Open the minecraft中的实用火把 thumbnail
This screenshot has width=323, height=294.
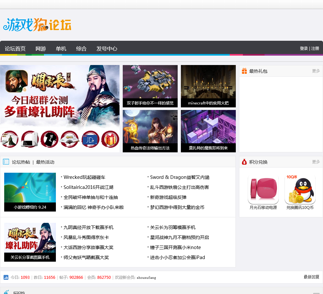coord(208,86)
